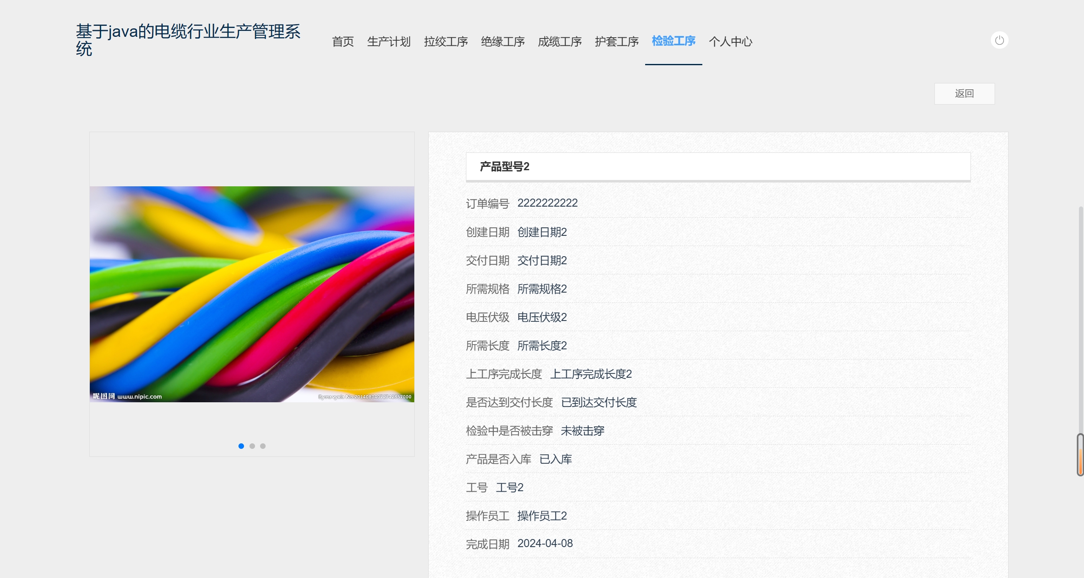1084x578 pixels.
Task: Click the 上工序完成长度2 value
Action: (591, 374)
